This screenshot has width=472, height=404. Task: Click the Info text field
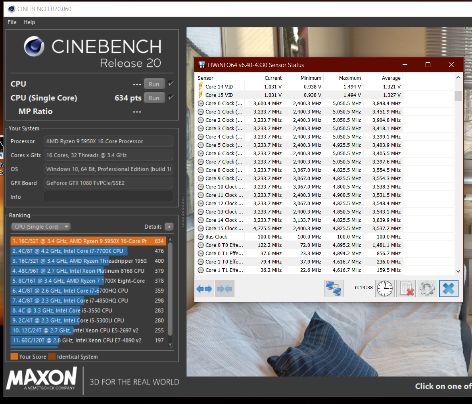point(108,197)
